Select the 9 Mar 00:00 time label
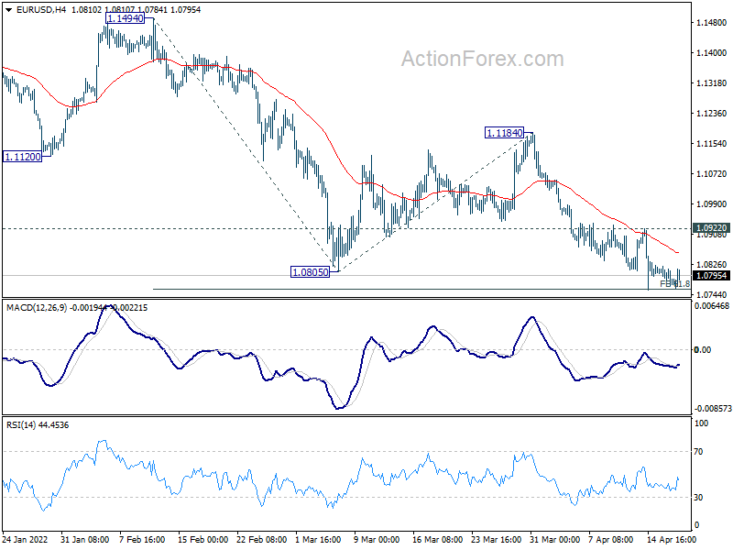This screenshot has height=550, width=733. pos(377,540)
